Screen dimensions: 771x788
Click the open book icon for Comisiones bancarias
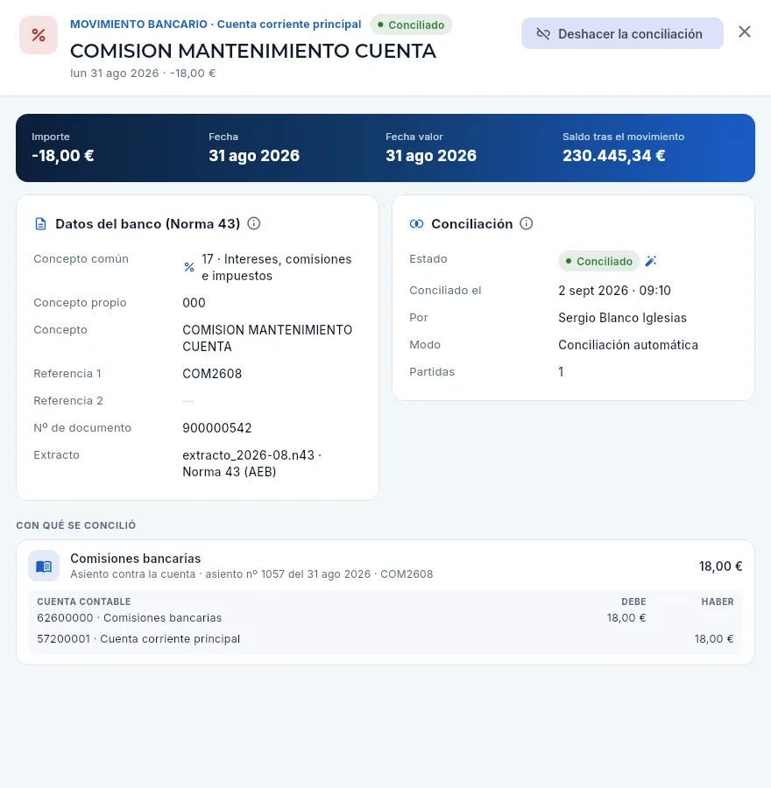point(44,566)
